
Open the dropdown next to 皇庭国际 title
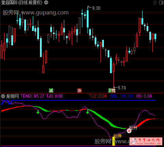tap(46, 2)
